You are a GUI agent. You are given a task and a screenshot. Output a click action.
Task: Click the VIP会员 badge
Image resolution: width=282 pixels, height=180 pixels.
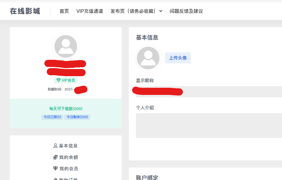(x=66, y=80)
